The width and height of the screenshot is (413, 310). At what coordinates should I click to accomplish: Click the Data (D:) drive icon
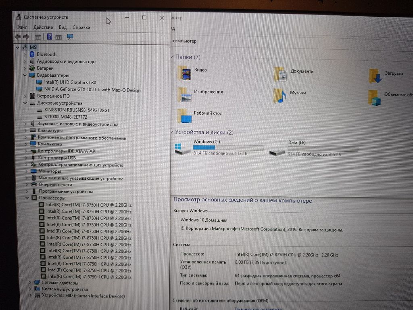tap(277, 152)
